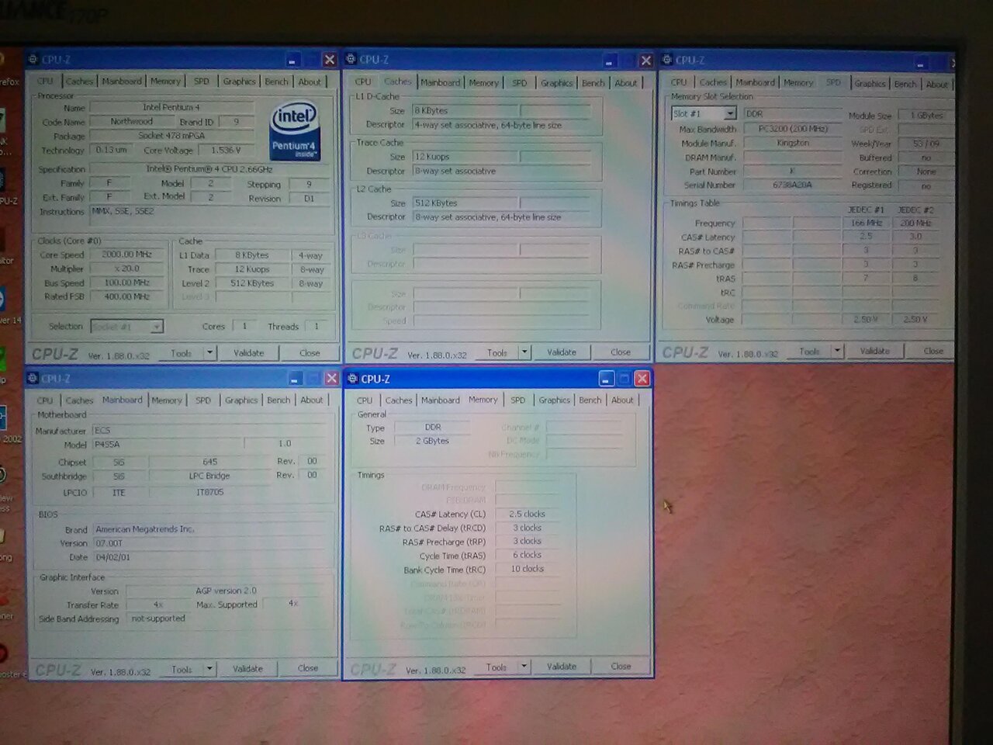
Task: Expand the Tools arrow in the Mainboard window
Action: click(x=209, y=669)
